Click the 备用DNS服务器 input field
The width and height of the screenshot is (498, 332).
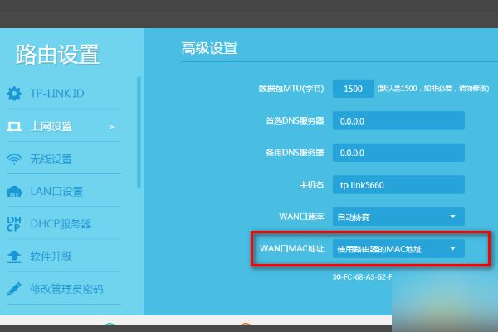pyautogui.click(x=398, y=153)
